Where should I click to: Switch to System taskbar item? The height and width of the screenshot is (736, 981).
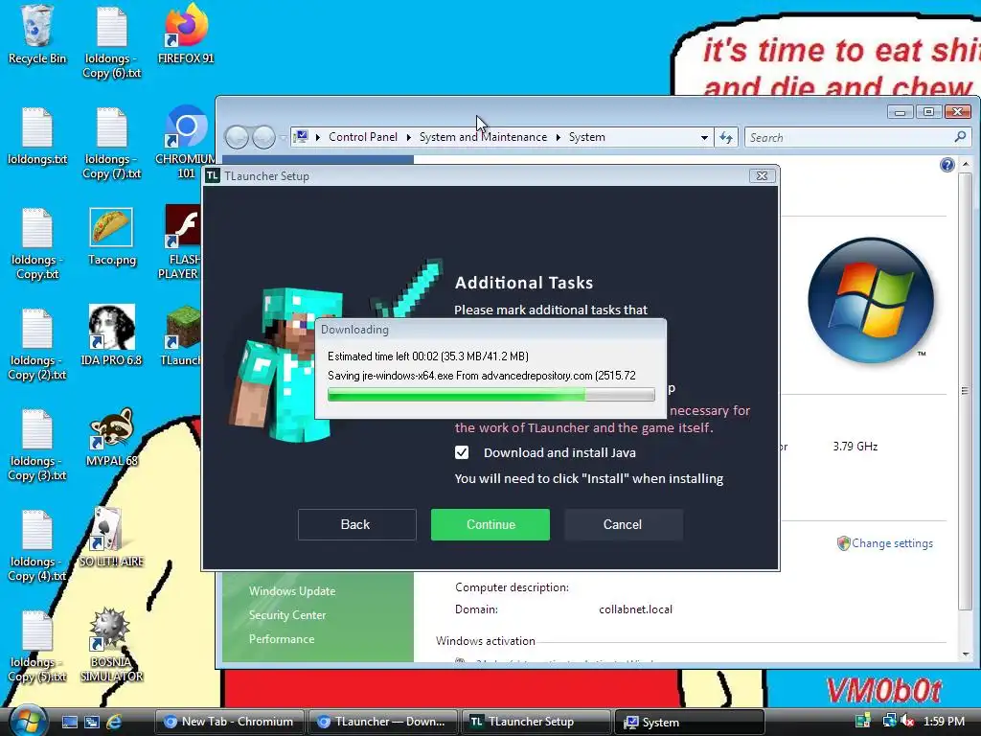click(690, 722)
